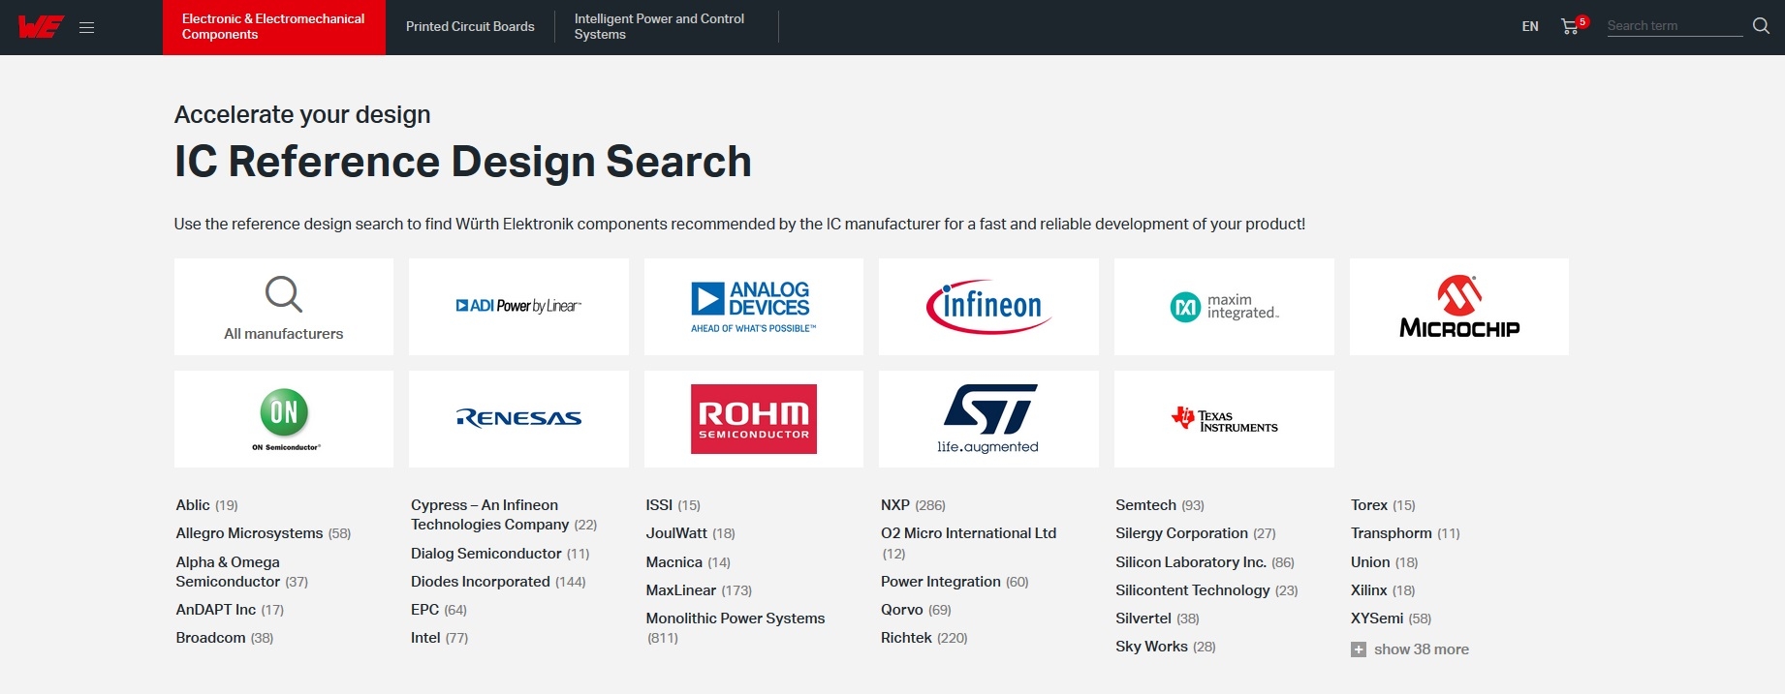Viewport: 1785px width, 694px height.
Task: Click the Würth Elektronik logo
Action: click(40, 27)
